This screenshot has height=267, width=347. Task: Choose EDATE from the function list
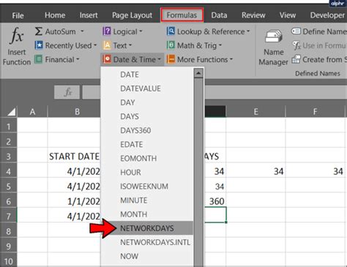[x=147, y=144]
